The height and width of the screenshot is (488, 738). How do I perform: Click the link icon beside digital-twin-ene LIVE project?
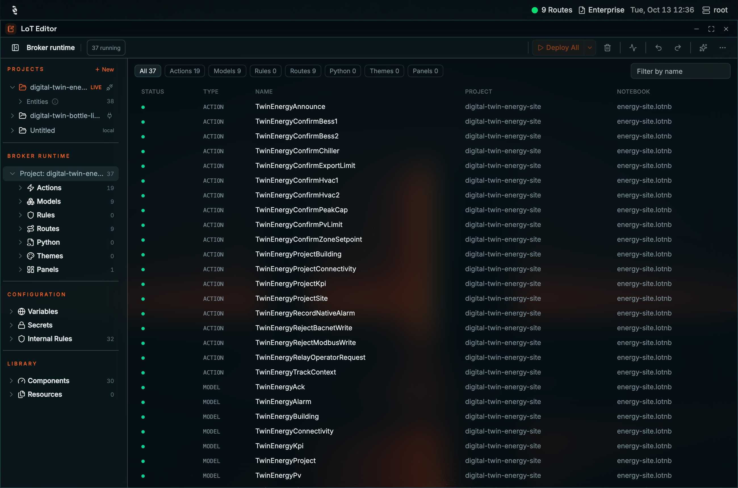click(110, 87)
